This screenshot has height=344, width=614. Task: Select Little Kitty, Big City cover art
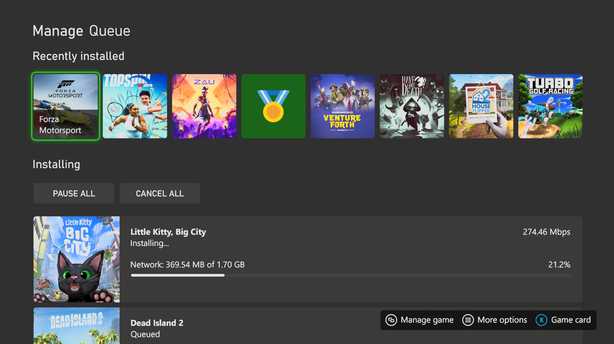click(76, 259)
